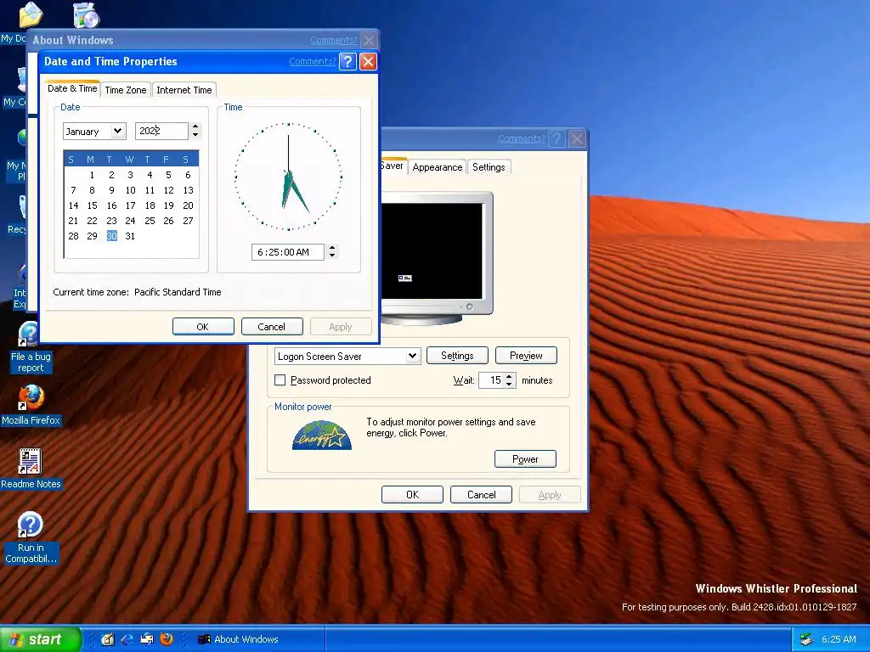Switch to Settings tab in Display Properties

489,167
